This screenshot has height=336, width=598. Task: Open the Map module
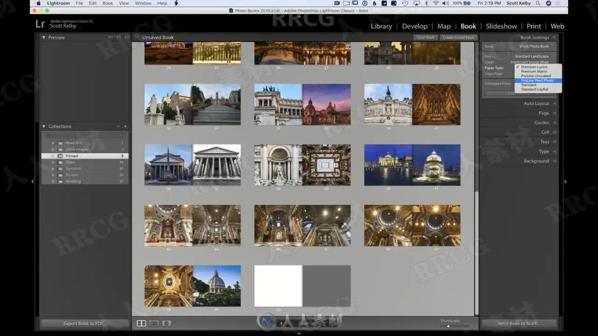pos(444,26)
